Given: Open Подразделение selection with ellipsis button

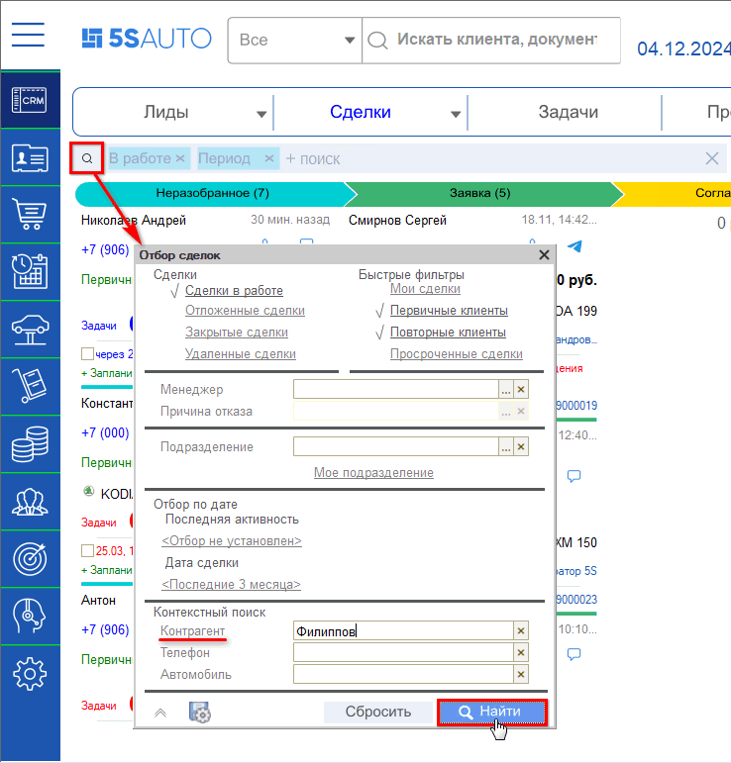Looking at the screenshot, I should tap(506, 446).
